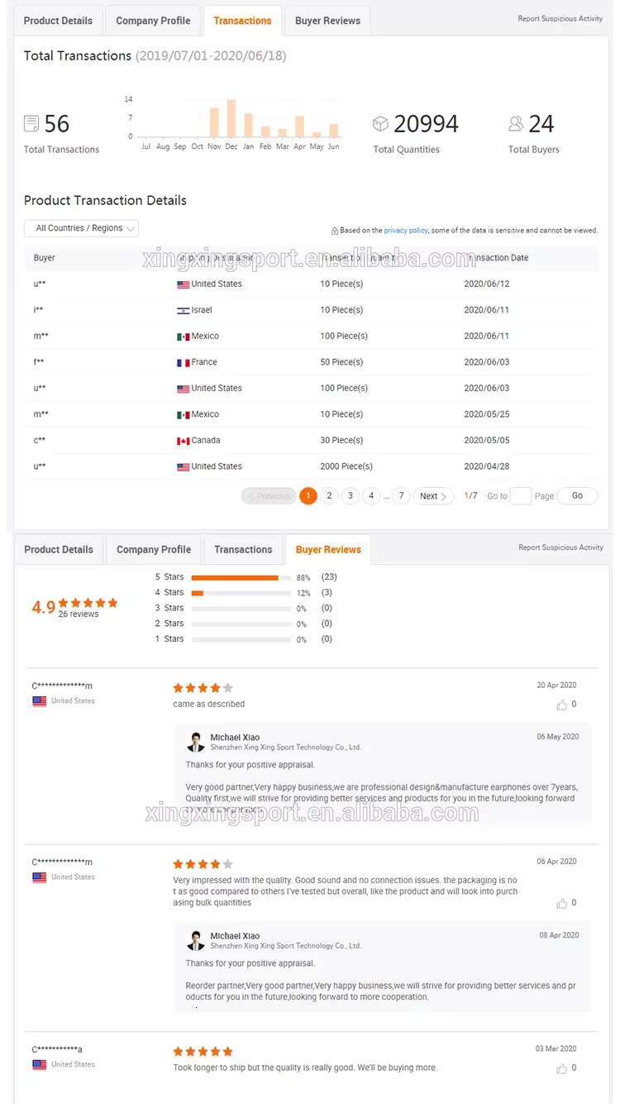Click thumbs-up on 'Took longer to ship' review
Screen dimensions: 620x1104
(x=562, y=1068)
